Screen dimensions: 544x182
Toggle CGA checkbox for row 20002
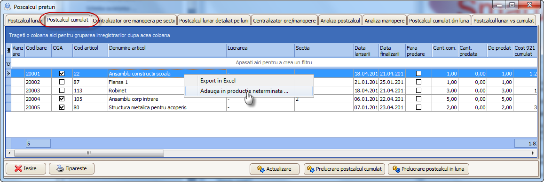click(x=62, y=82)
